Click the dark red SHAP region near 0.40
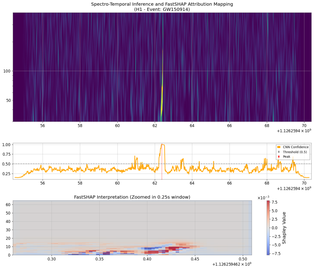Image resolution: width=314 pixels, height=268 pixels. click(151, 252)
